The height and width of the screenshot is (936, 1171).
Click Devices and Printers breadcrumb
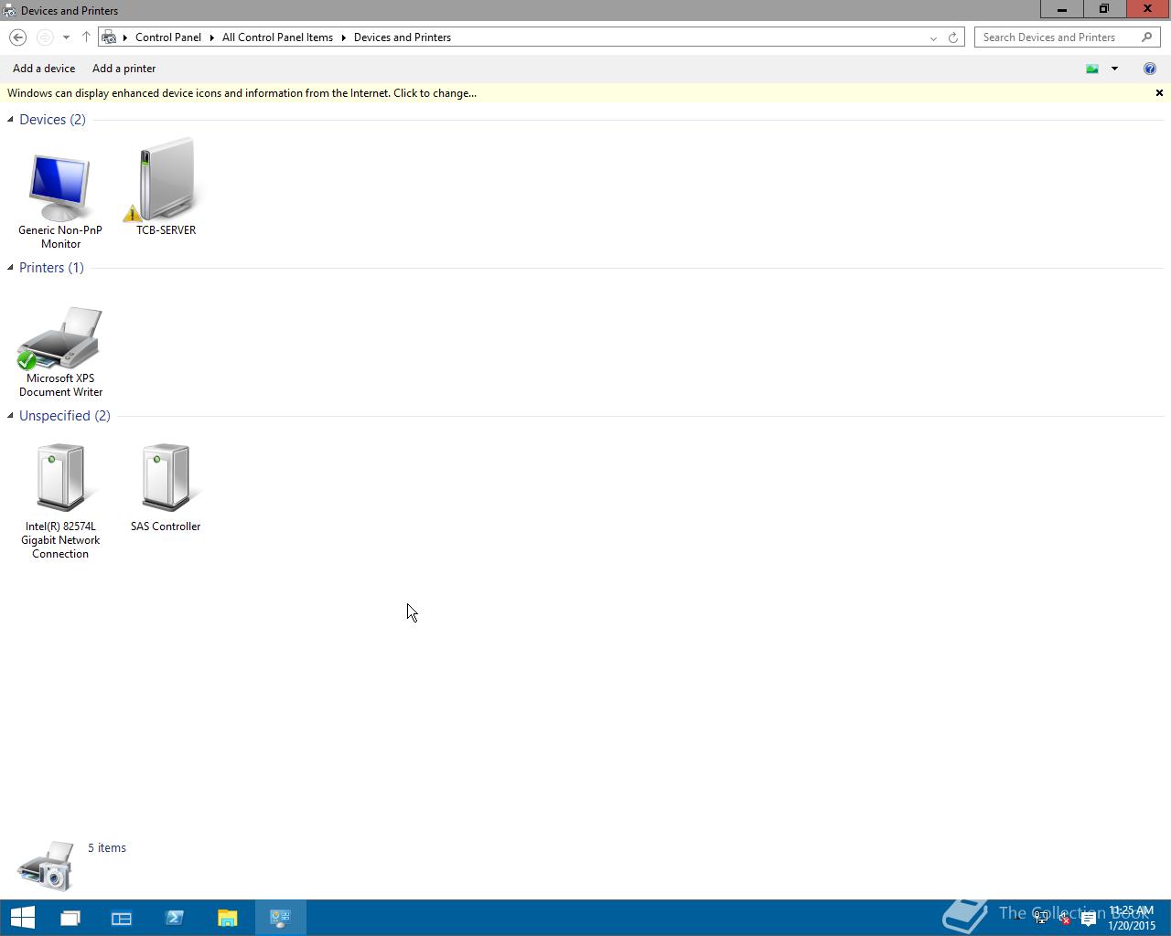point(403,37)
